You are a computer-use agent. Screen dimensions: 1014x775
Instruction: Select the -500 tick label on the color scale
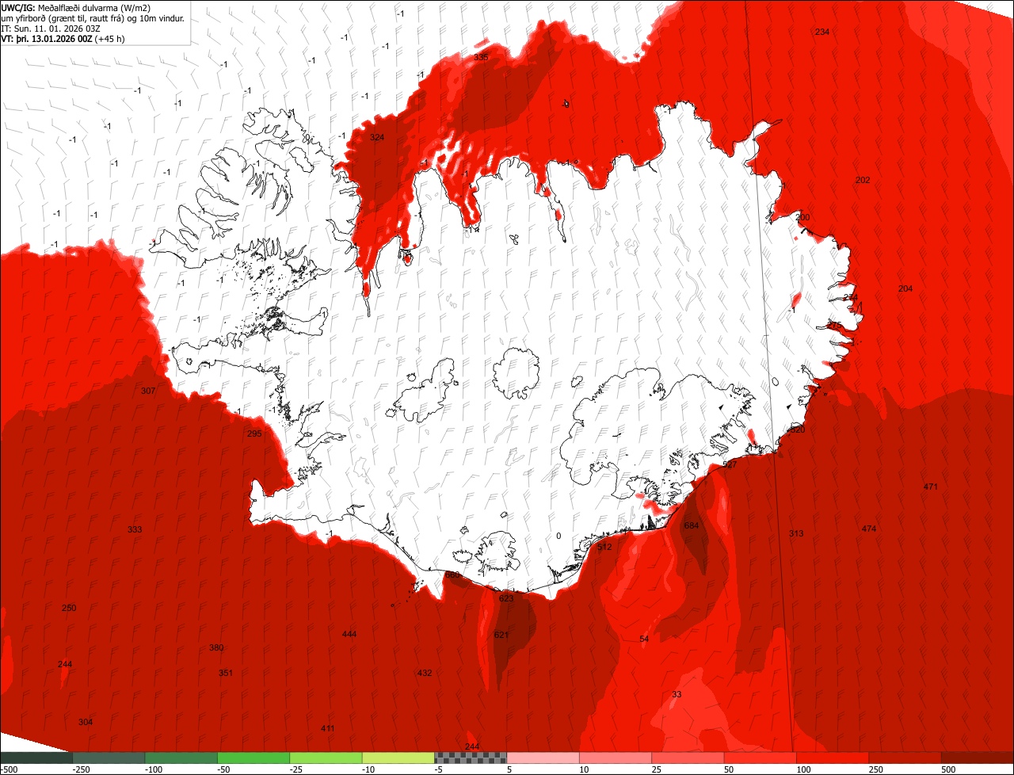tap(9, 769)
